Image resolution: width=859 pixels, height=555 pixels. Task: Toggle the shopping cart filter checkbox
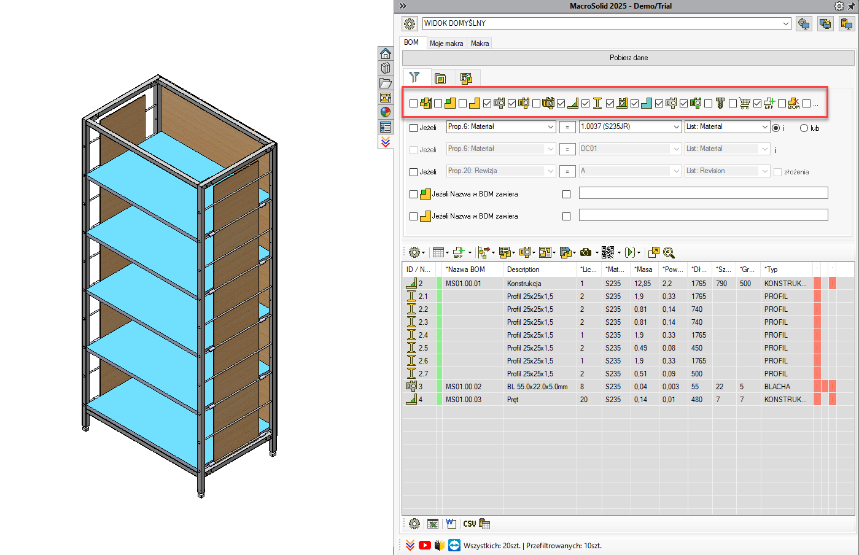pos(733,104)
